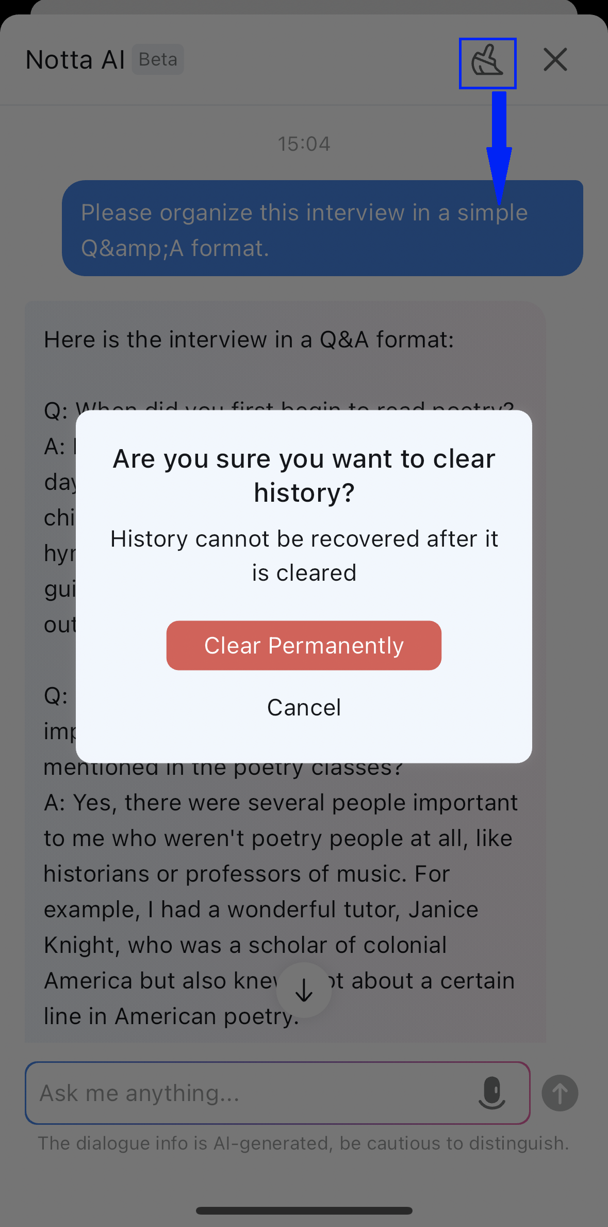Close the Notta AI panel
The image size is (608, 1227).
click(555, 59)
